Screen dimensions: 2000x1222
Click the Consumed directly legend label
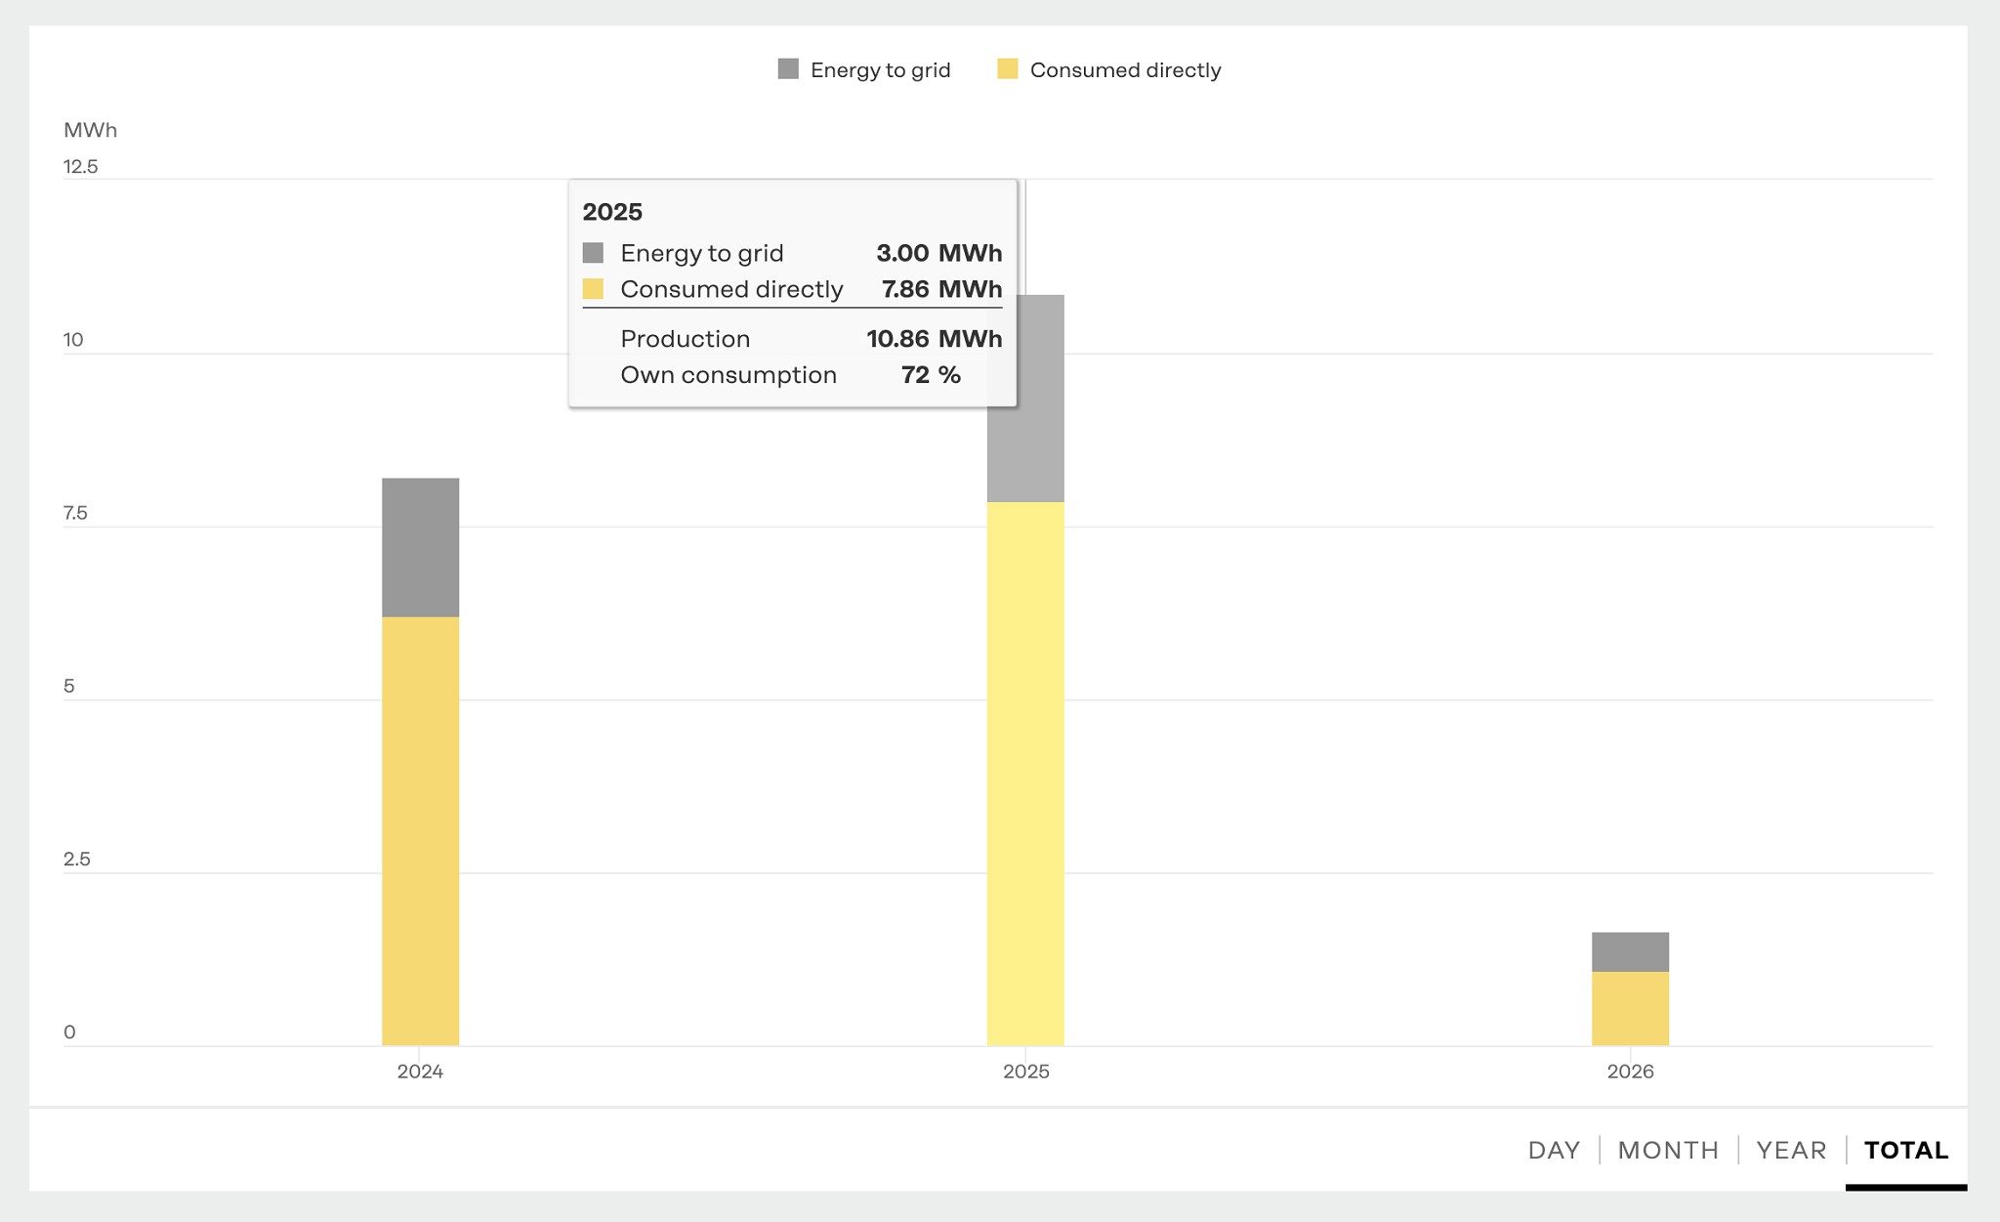click(x=1125, y=70)
